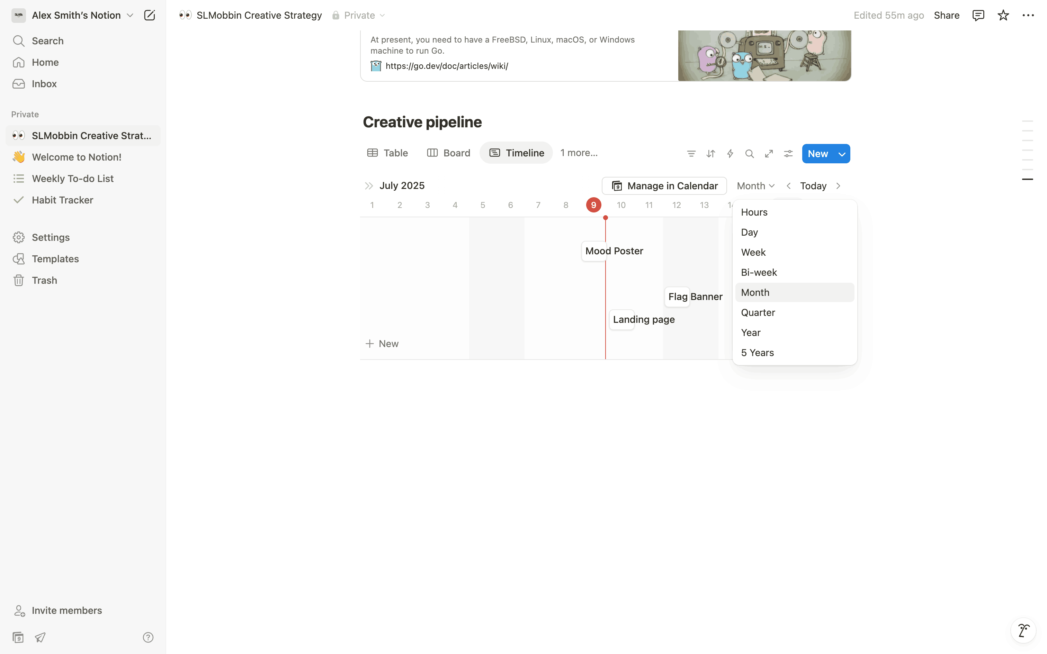Jump to Today on timeline
The height and width of the screenshot is (654, 1047).
[813, 185]
